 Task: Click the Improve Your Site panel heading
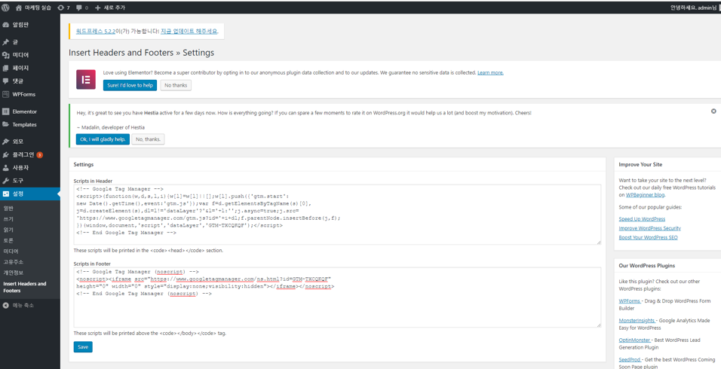point(640,164)
